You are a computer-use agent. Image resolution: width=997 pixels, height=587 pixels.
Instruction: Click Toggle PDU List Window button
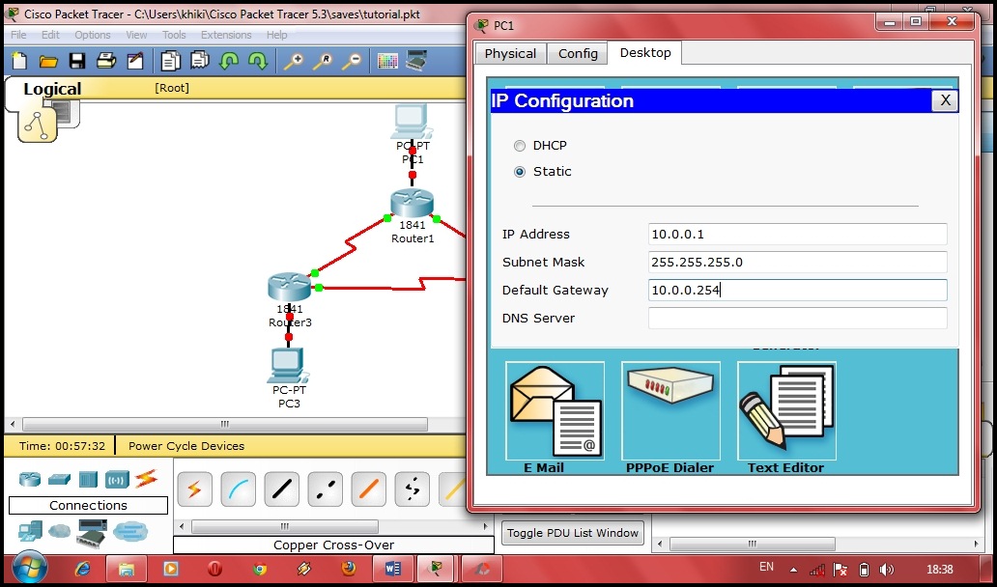(572, 533)
